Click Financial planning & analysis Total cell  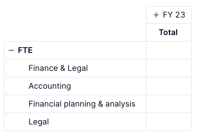click(x=169, y=104)
